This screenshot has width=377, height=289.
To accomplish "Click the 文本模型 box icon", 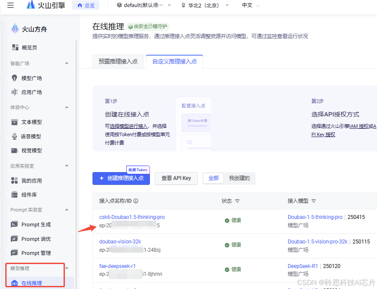I will coord(14,122).
